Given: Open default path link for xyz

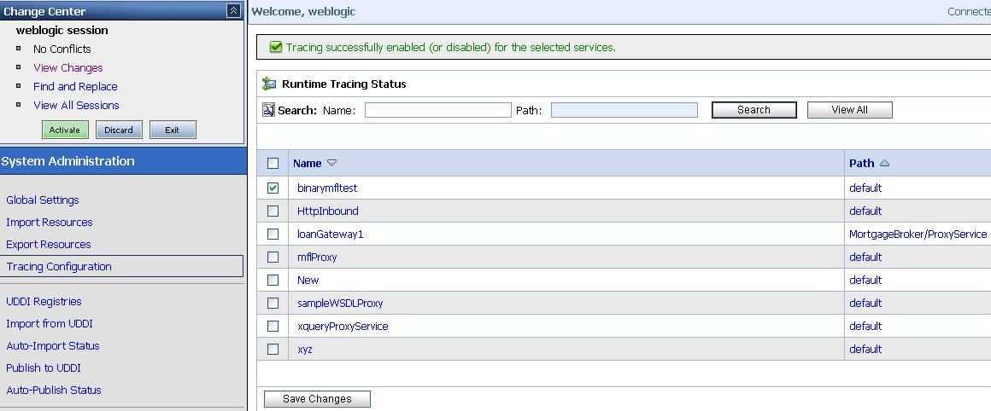Looking at the screenshot, I should [x=865, y=350].
